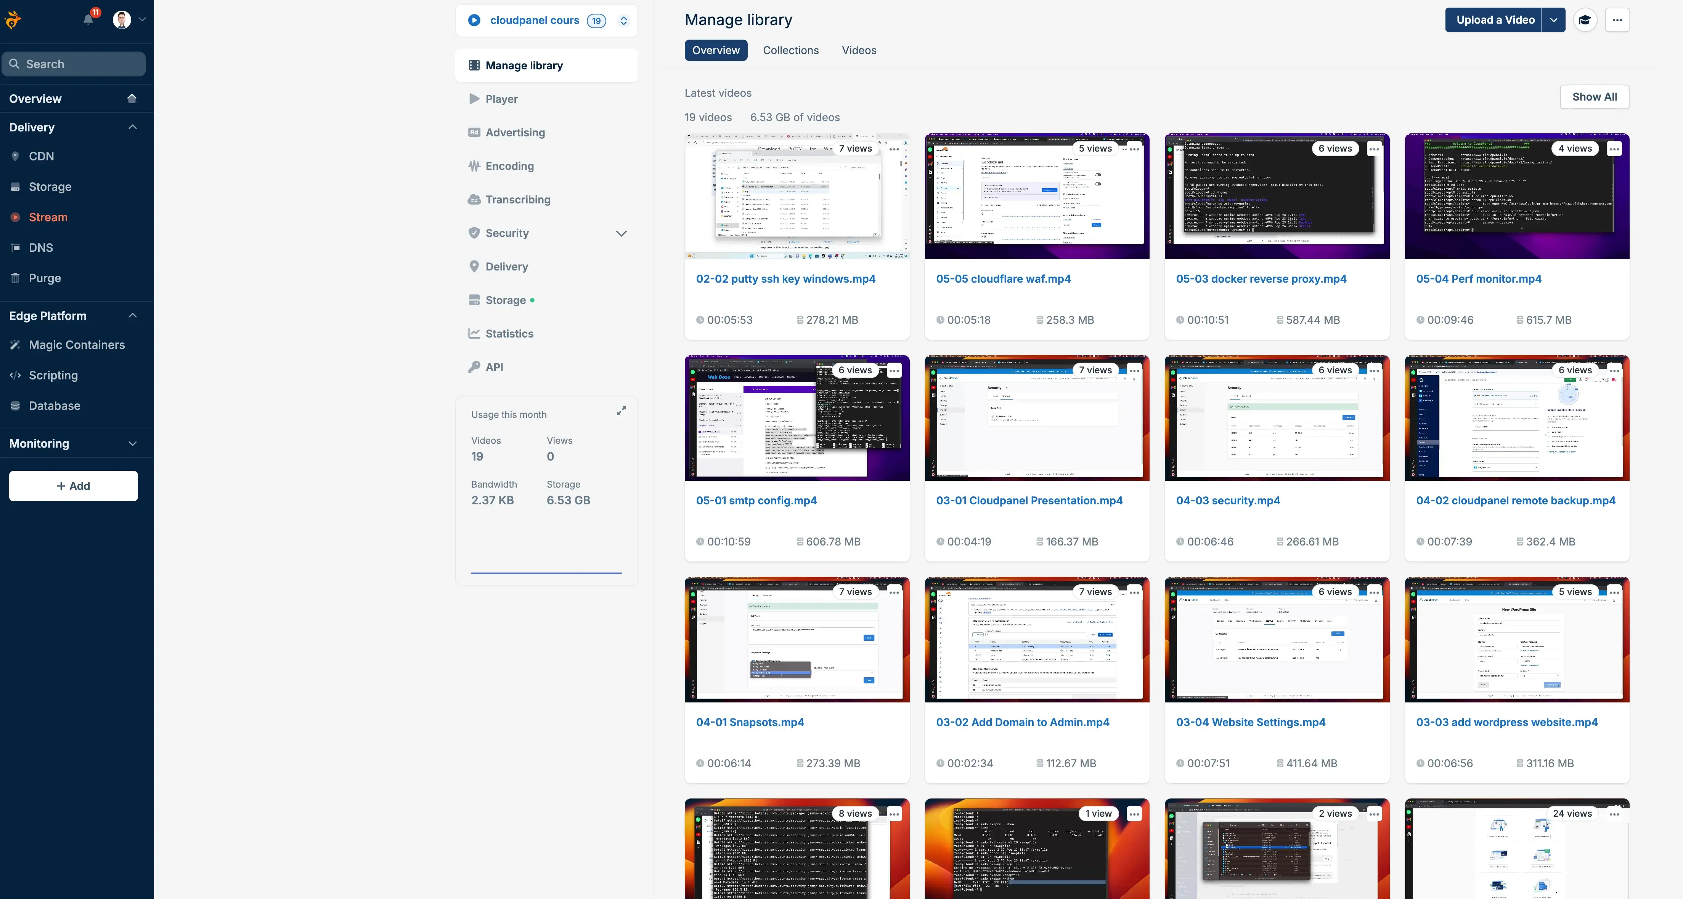Image resolution: width=1683 pixels, height=899 pixels.
Task: Open the Database section
Action: (55, 405)
